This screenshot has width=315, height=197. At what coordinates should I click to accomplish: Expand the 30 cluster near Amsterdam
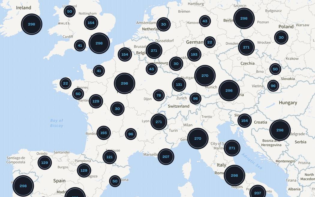163,25
